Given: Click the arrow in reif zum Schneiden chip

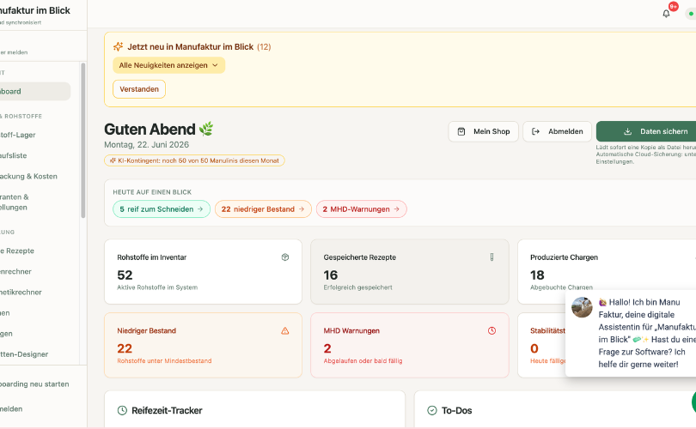Looking at the screenshot, I should [x=200, y=209].
